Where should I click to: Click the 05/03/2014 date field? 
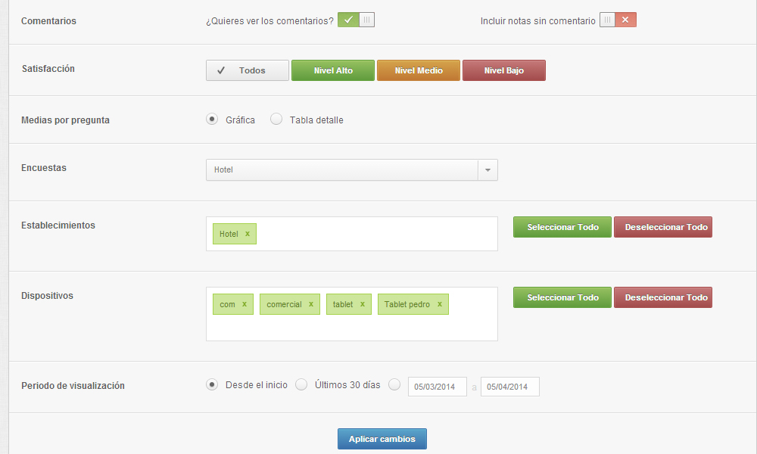coord(438,386)
